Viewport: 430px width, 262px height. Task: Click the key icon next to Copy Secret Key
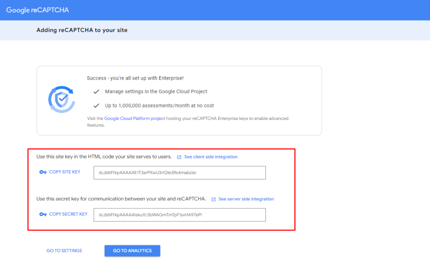[x=42, y=214]
